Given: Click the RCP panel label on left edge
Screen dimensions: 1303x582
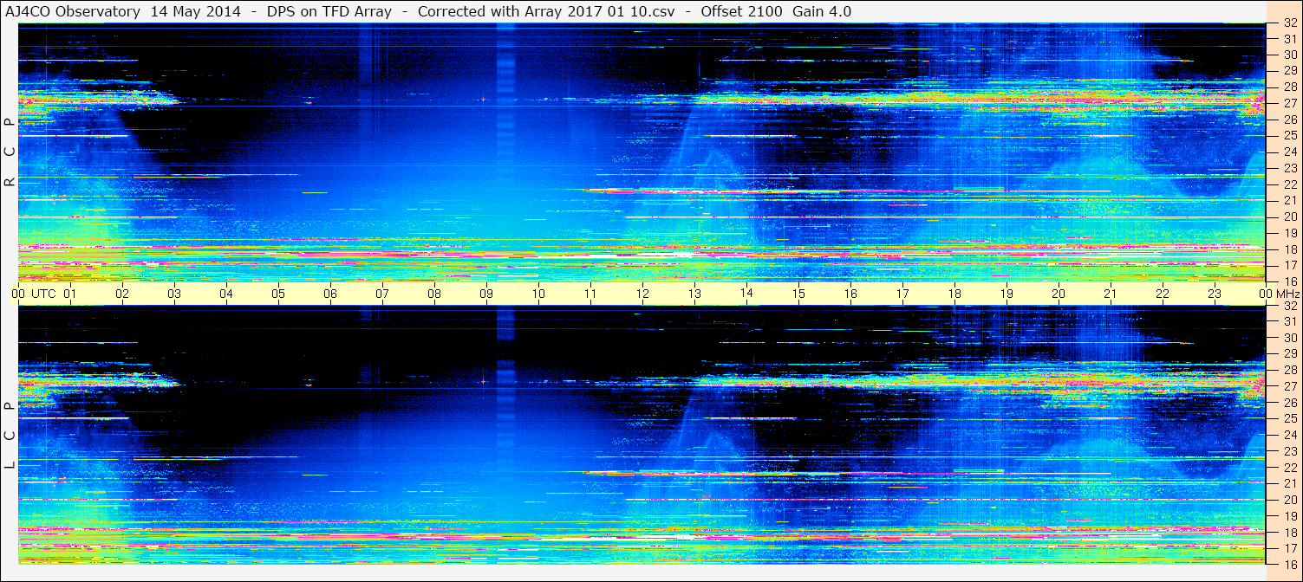Looking at the screenshot, I should click(10, 152).
